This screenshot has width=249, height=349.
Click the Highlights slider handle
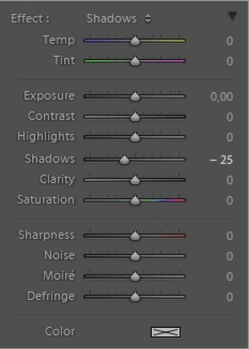135,137
